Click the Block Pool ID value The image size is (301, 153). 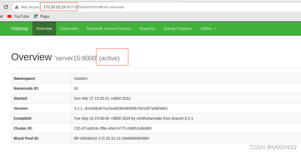(x=112, y=138)
